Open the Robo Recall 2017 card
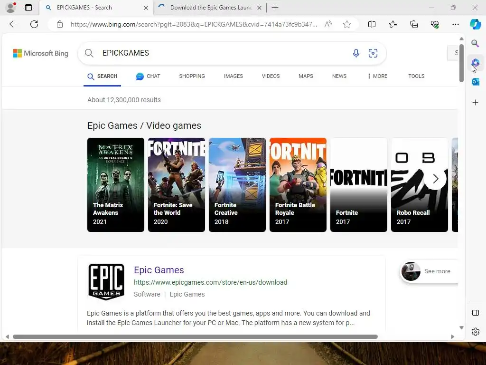This screenshot has width=486, height=365. click(x=420, y=185)
